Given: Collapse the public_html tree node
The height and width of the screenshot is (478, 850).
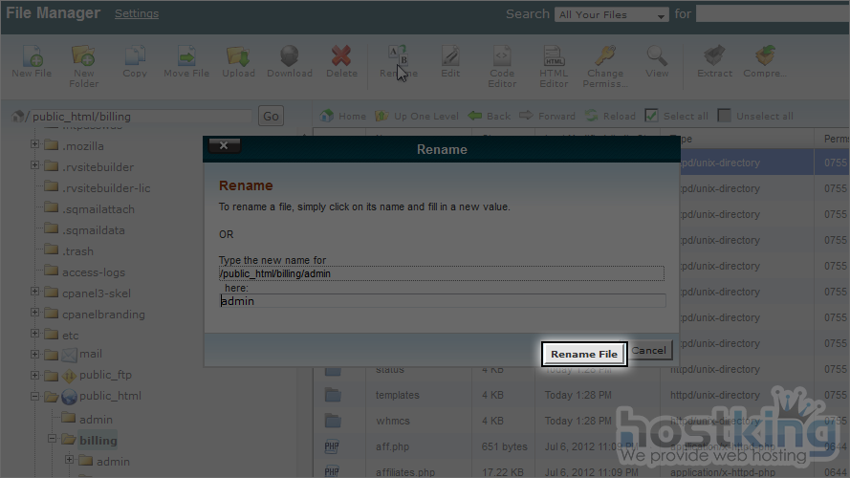Looking at the screenshot, I should coord(35,397).
